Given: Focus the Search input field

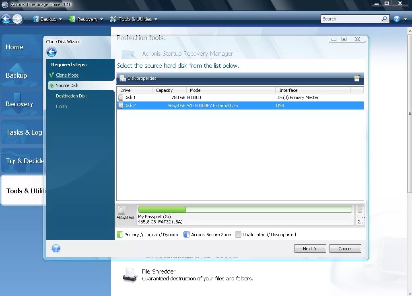Looking at the screenshot, I should pyautogui.click(x=350, y=19).
